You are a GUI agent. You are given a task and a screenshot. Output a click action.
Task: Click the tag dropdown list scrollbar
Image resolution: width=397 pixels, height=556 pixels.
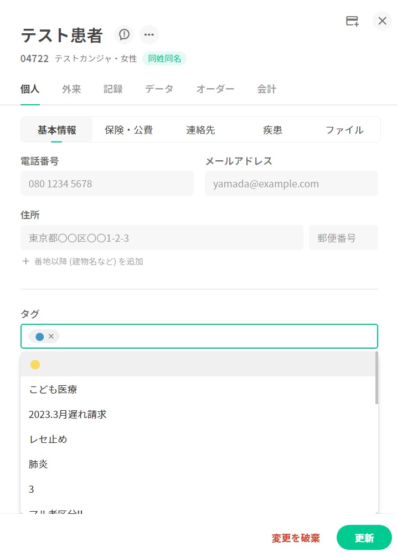pyautogui.click(x=377, y=378)
